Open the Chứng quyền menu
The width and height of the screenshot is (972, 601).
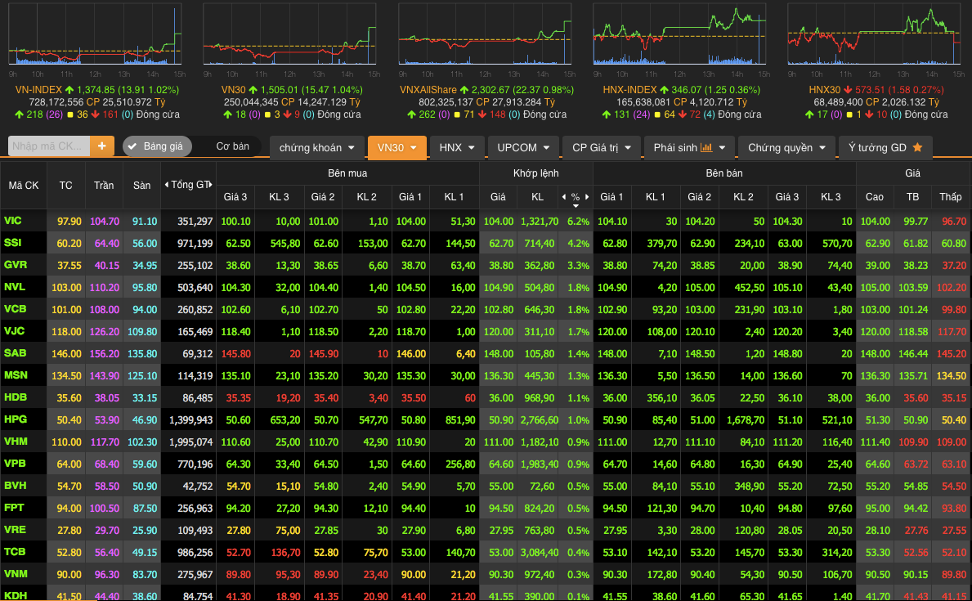pyautogui.click(x=786, y=148)
